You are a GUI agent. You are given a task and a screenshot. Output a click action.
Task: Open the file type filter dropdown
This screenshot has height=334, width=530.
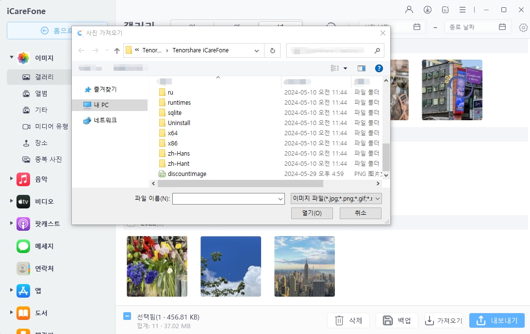pyautogui.click(x=335, y=198)
